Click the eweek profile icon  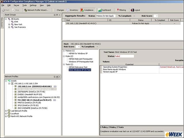click(9, 81)
